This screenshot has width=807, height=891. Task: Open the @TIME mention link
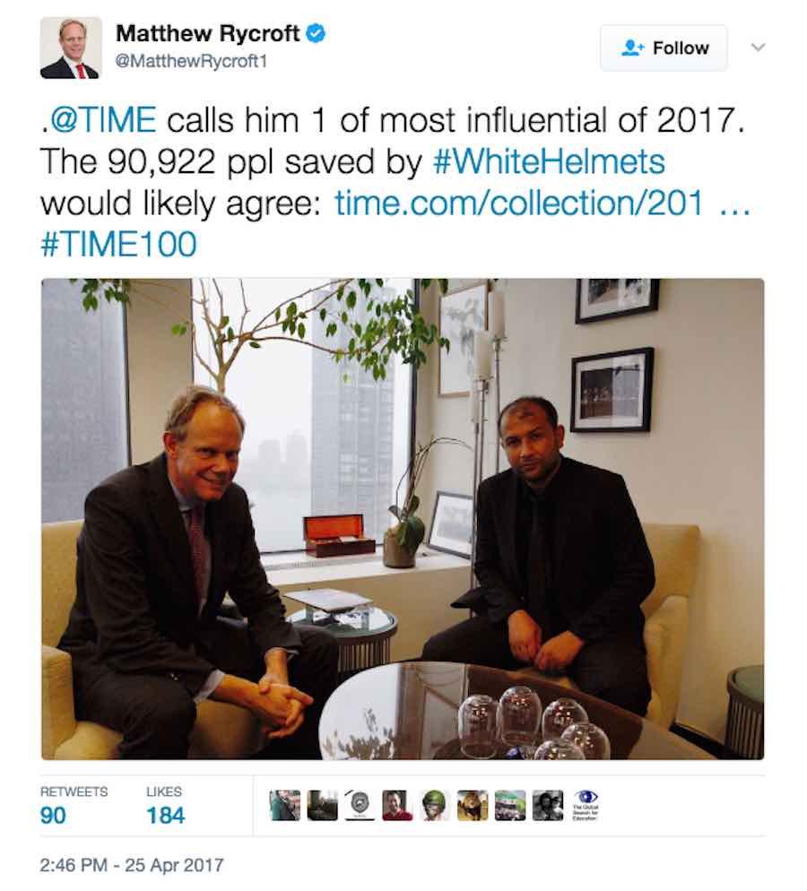coord(103,120)
